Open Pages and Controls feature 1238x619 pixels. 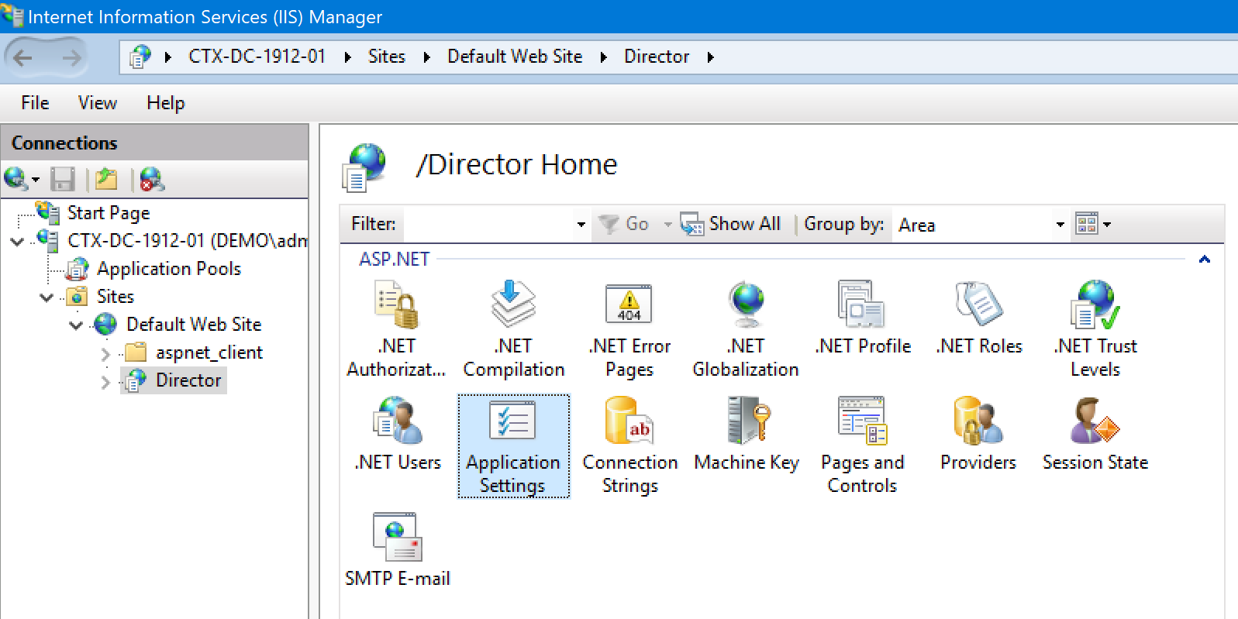[862, 421]
